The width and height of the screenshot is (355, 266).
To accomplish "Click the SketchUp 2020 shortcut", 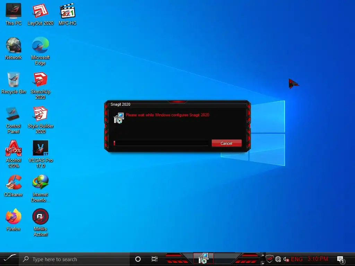I will tap(40, 86).
